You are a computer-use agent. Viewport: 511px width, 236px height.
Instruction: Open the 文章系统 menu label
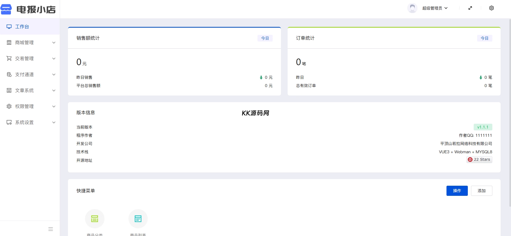pyautogui.click(x=24, y=90)
